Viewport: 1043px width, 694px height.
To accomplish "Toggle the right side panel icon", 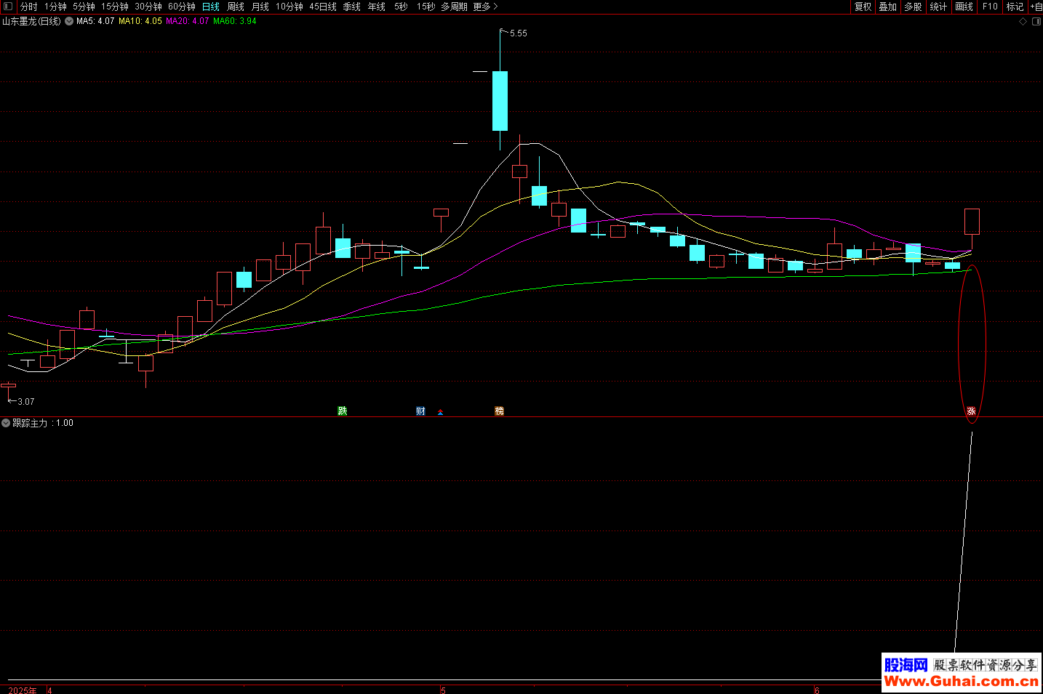I will point(1036,21).
